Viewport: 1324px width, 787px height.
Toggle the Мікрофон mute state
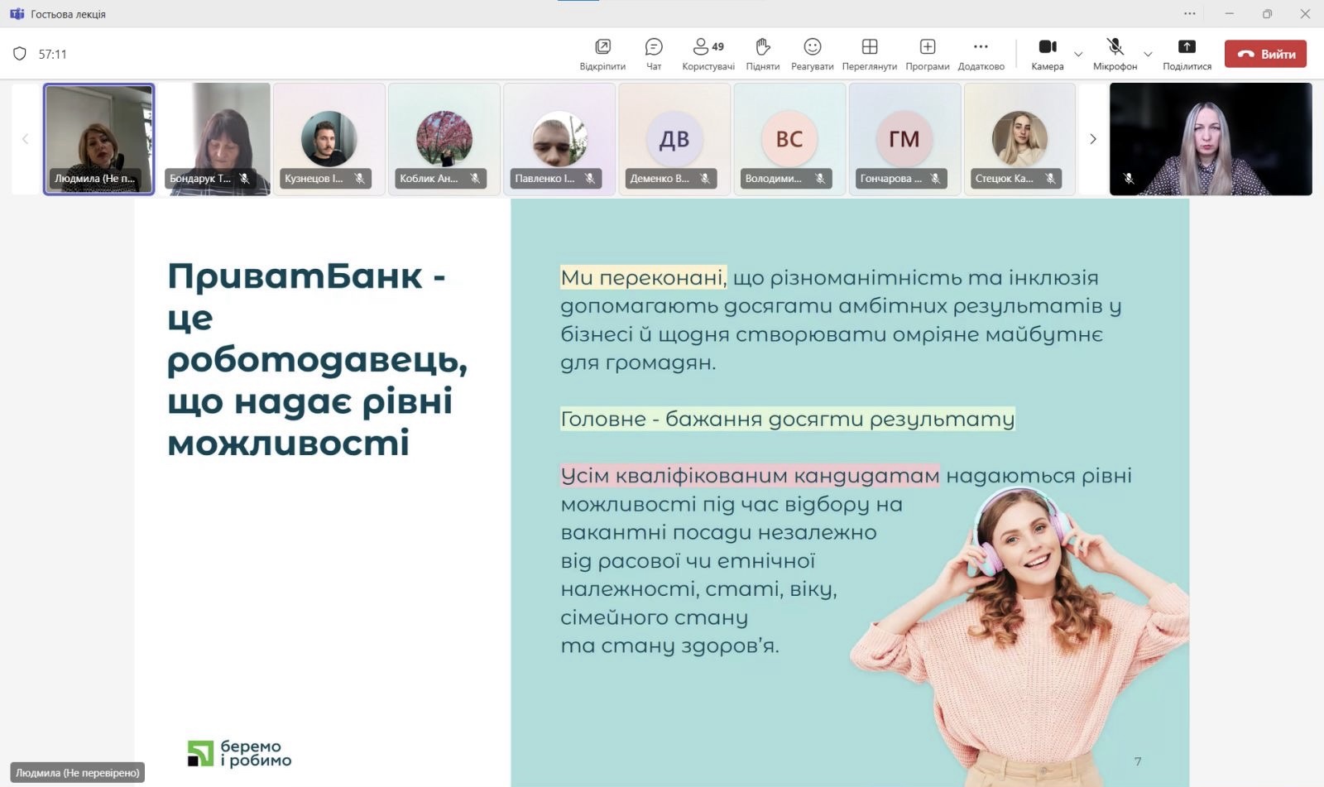click(1115, 54)
